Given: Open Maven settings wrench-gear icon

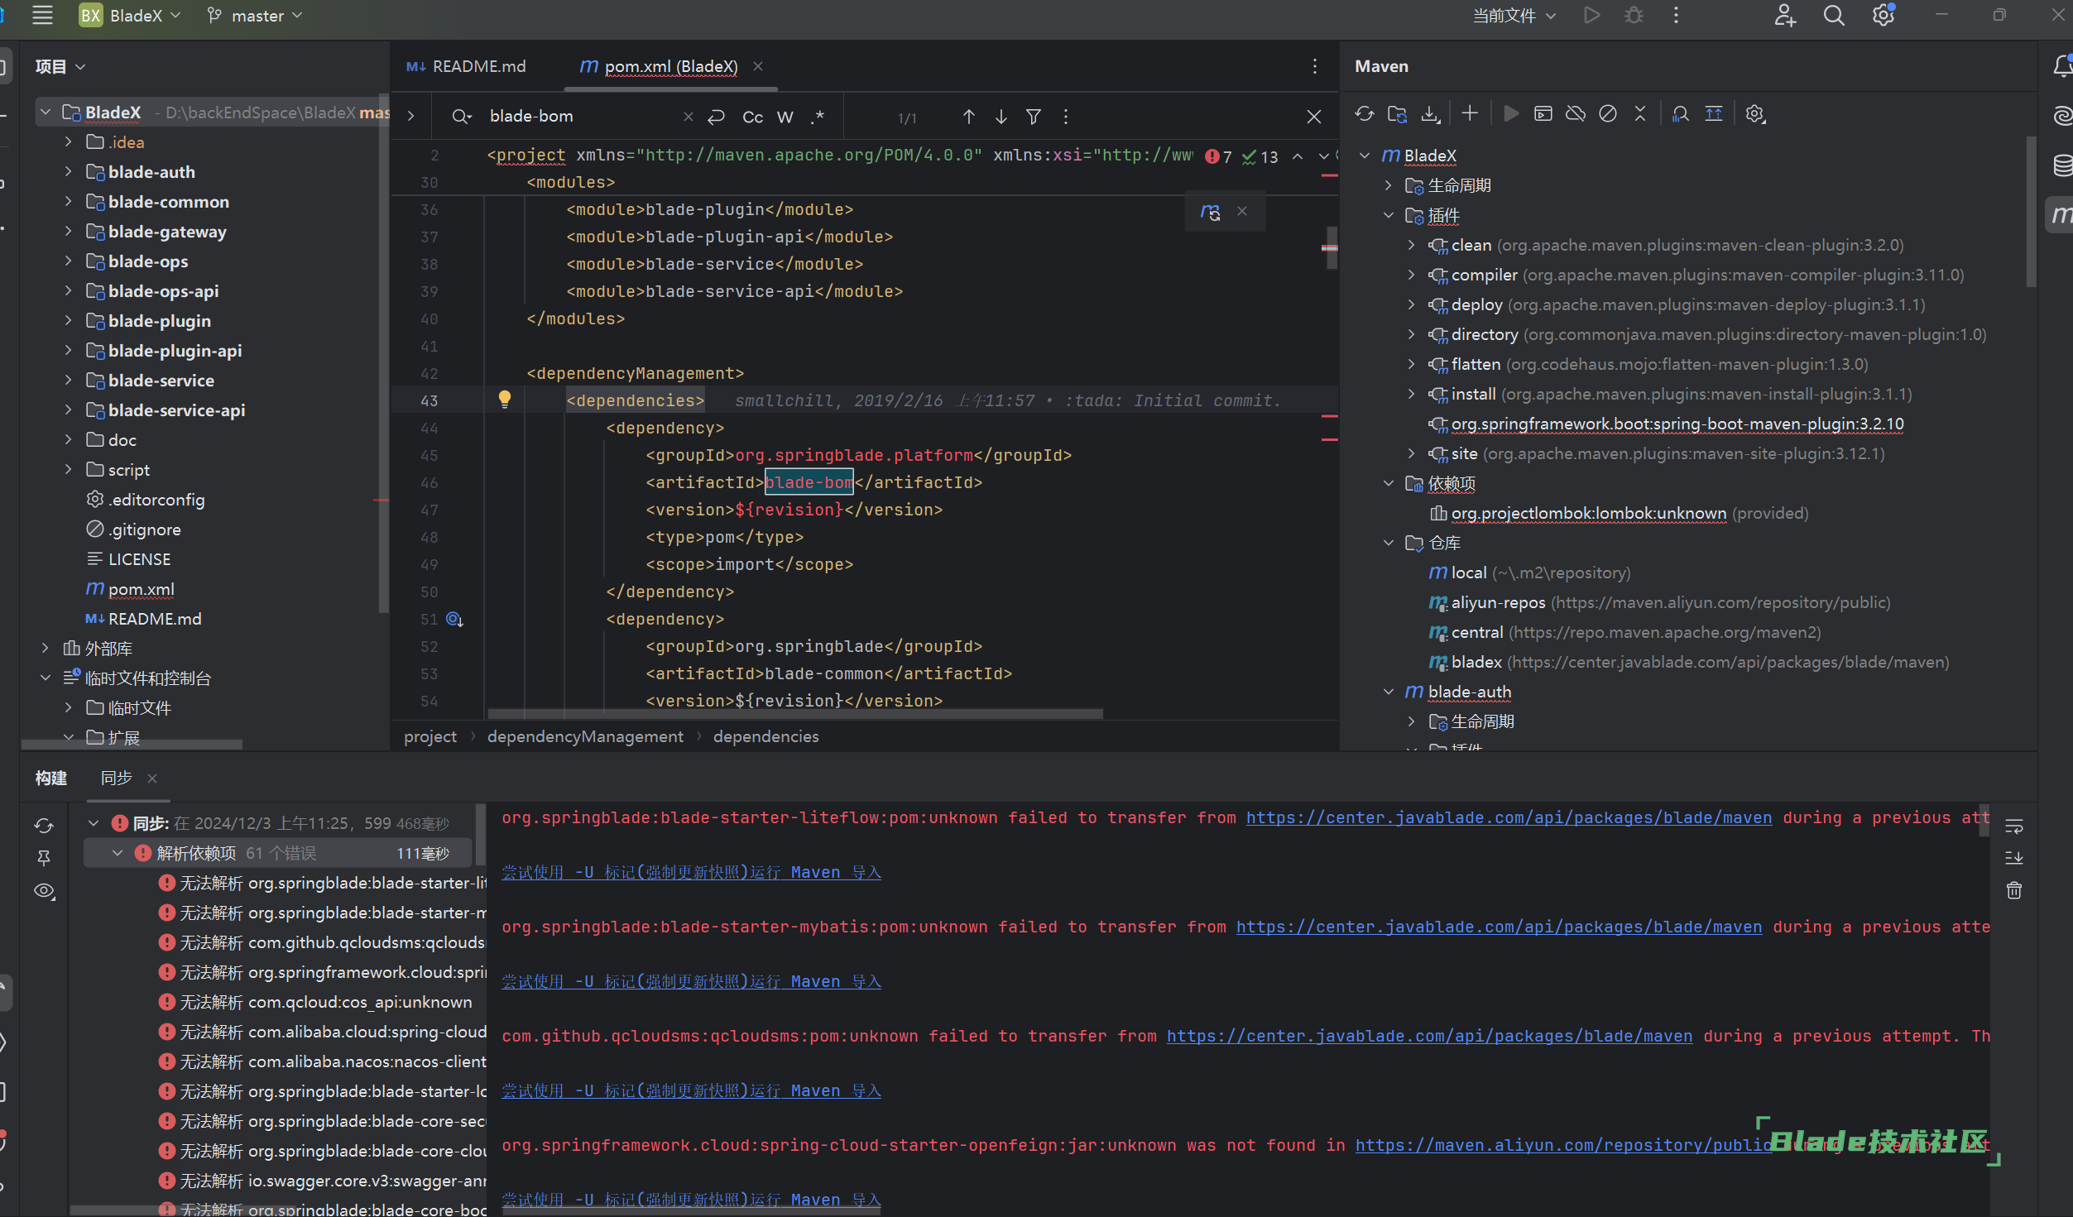Looking at the screenshot, I should point(1755,114).
